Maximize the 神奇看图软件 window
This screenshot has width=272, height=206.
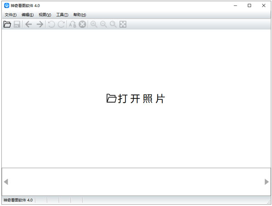point(249,5)
